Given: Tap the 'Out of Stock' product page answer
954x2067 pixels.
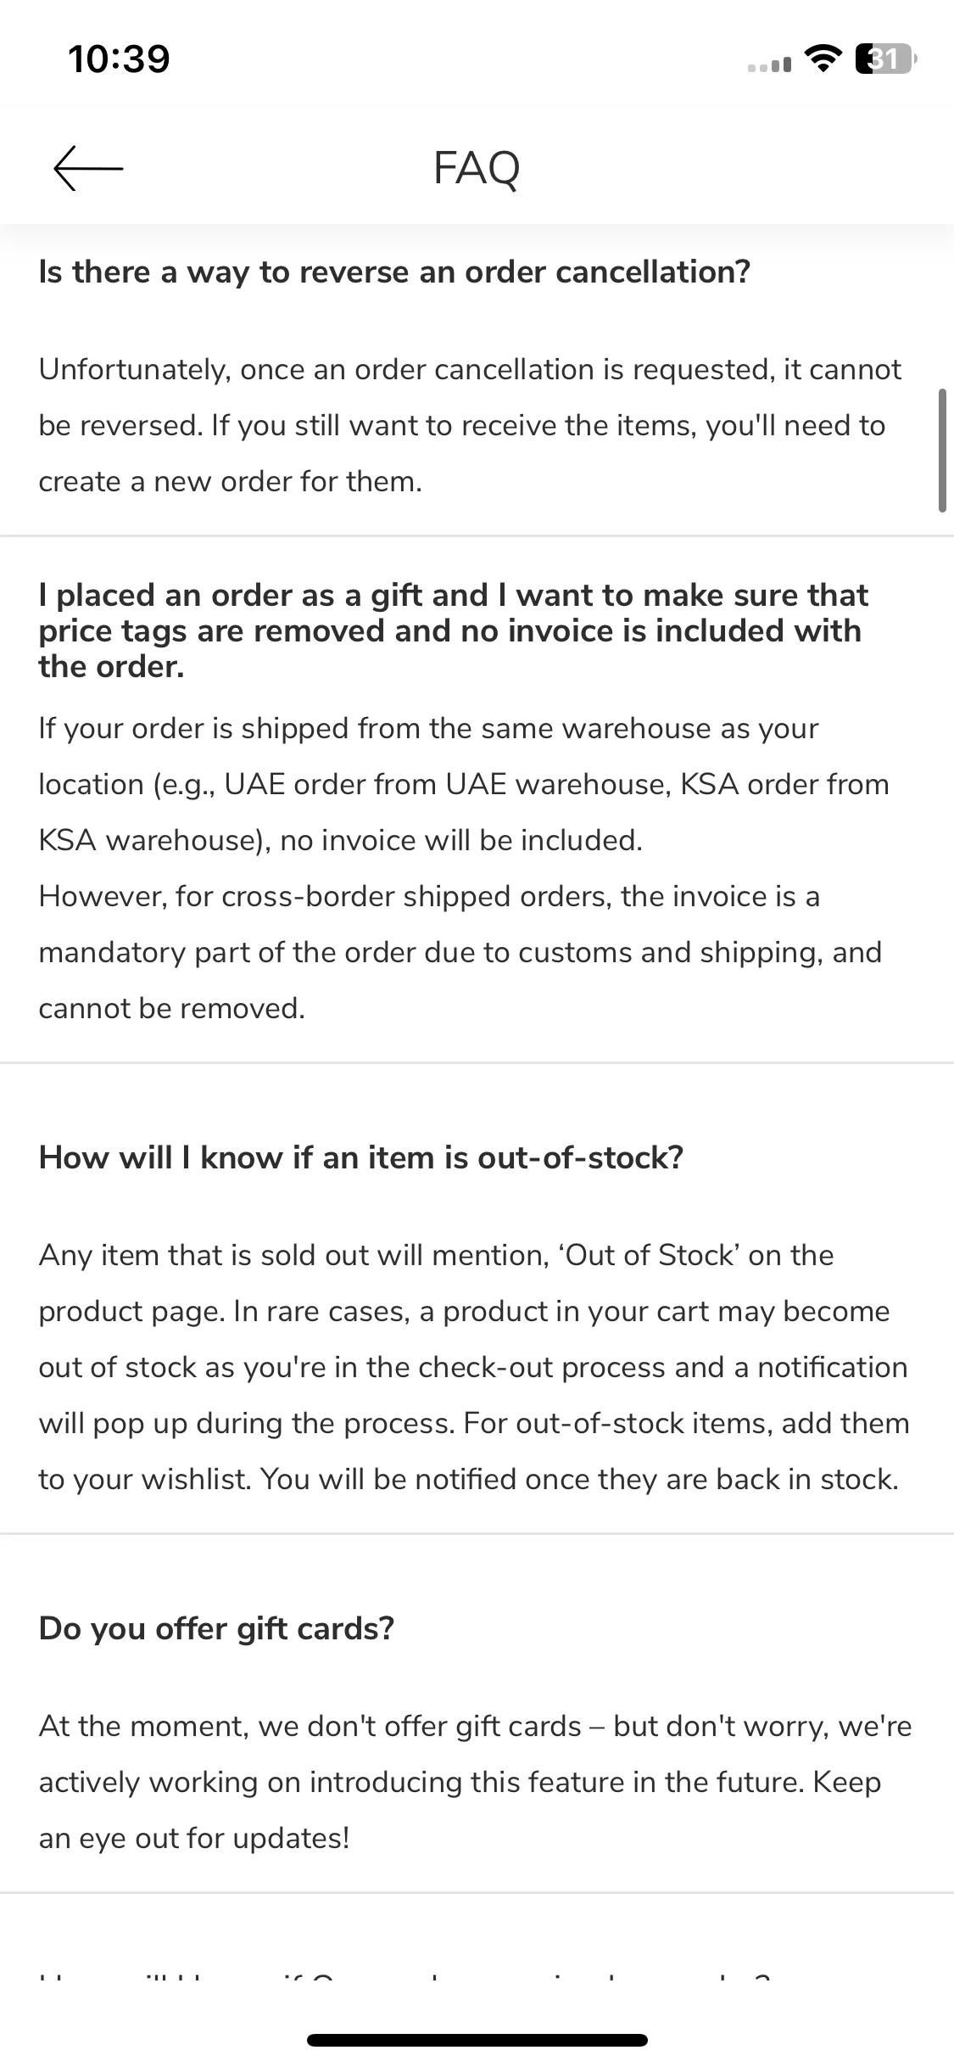Looking at the screenshot, I should click(x=474, y=1367).
